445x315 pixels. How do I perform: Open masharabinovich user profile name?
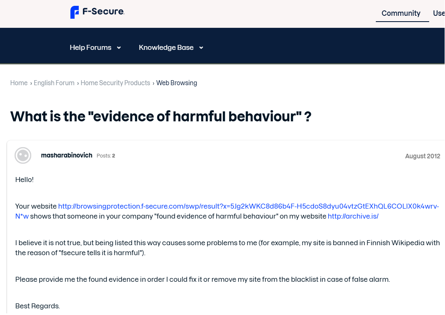pyautogui.click(x=67, y=155)
